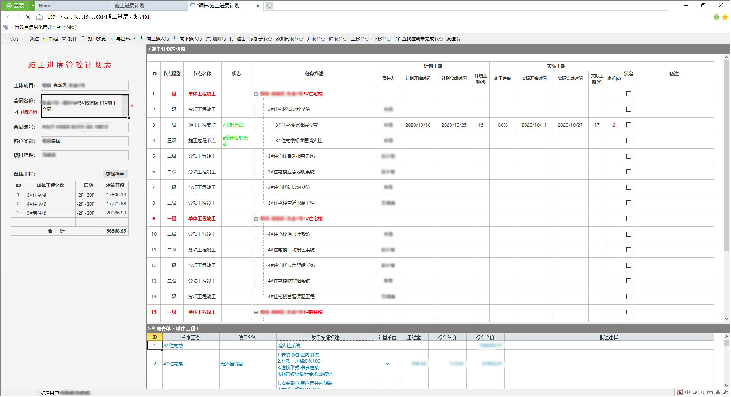The image size is (731, 397).
Task: Collapse the 4#住宅楼 top-level node
Action: pos(256,219)
